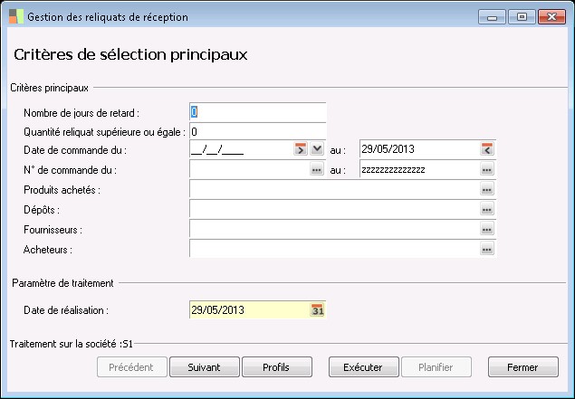575x399 pixels.
Task: Open Fournisseurs selection lookup button
Action: pos(486,229)
